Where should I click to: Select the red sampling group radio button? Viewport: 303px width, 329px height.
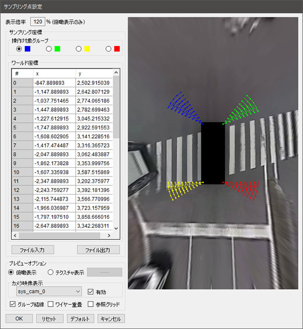(108, 49)
